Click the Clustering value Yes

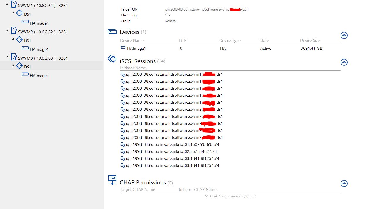(167, 15)
